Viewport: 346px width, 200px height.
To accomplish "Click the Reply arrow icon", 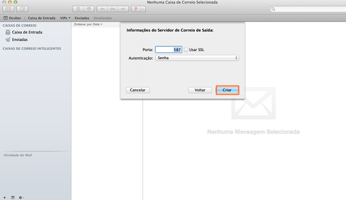I will tap(102, 9).
